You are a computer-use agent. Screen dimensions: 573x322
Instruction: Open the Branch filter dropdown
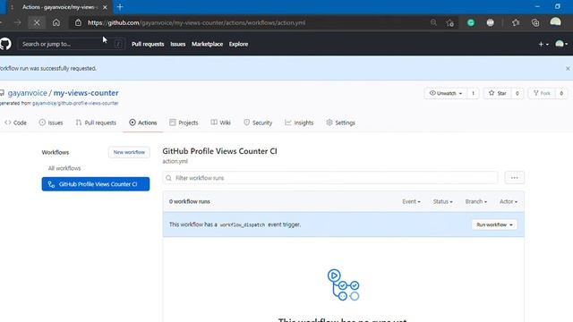[475, 201]
